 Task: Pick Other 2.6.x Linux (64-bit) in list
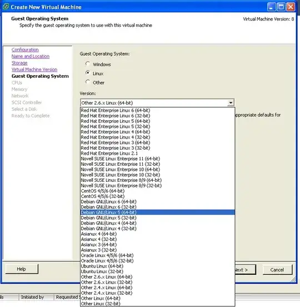point(157,277)
